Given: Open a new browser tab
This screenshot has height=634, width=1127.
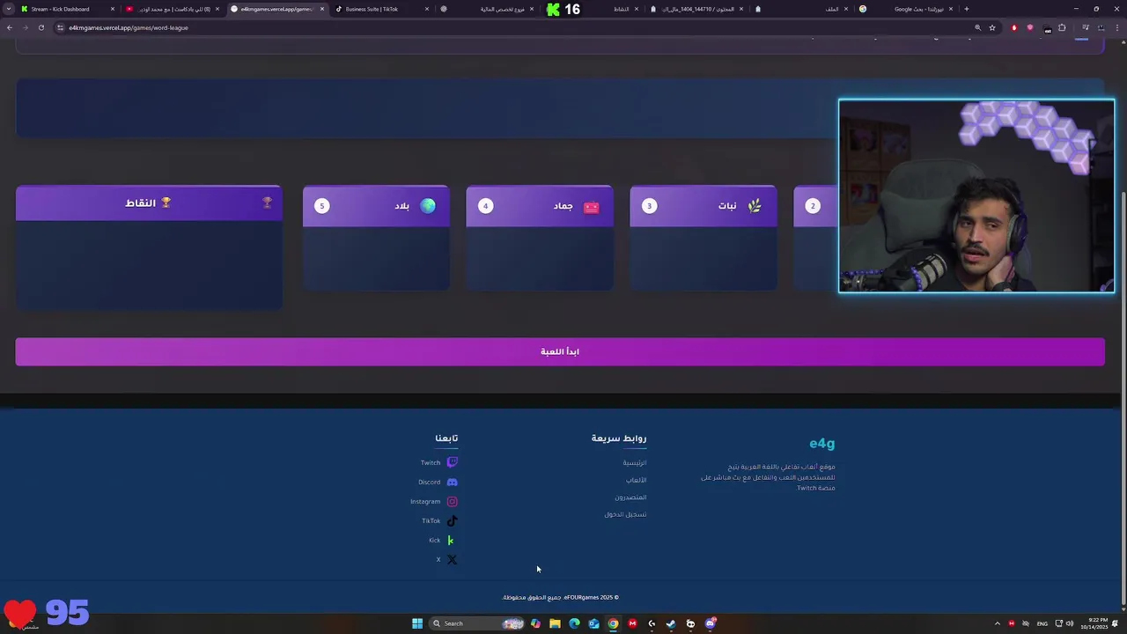Looking at the screenshot, I should pos(967,9).
